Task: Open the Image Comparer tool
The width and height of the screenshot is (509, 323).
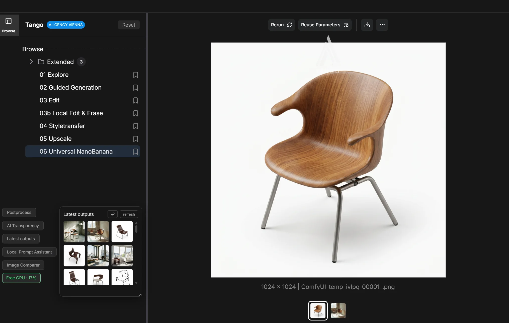Action: click(x=23, y=265)
